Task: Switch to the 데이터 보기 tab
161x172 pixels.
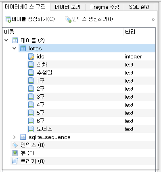Action: point(68,7)
